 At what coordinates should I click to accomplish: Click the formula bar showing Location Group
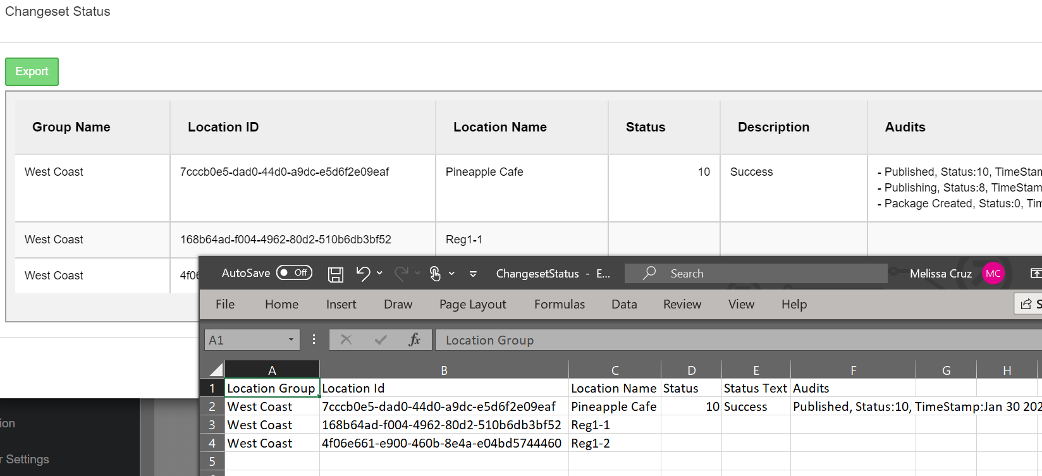click(x=739, y=340)
